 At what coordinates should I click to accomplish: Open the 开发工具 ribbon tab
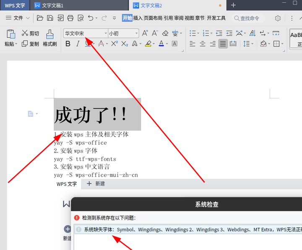coord(216,18)
